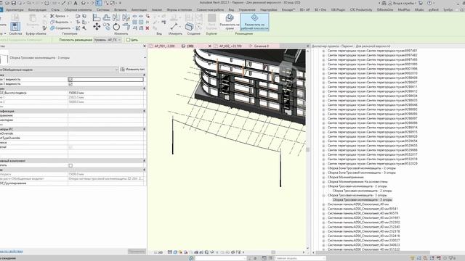
Task: Open the pyRevit ribbon tab
Action: click(433, 9)
